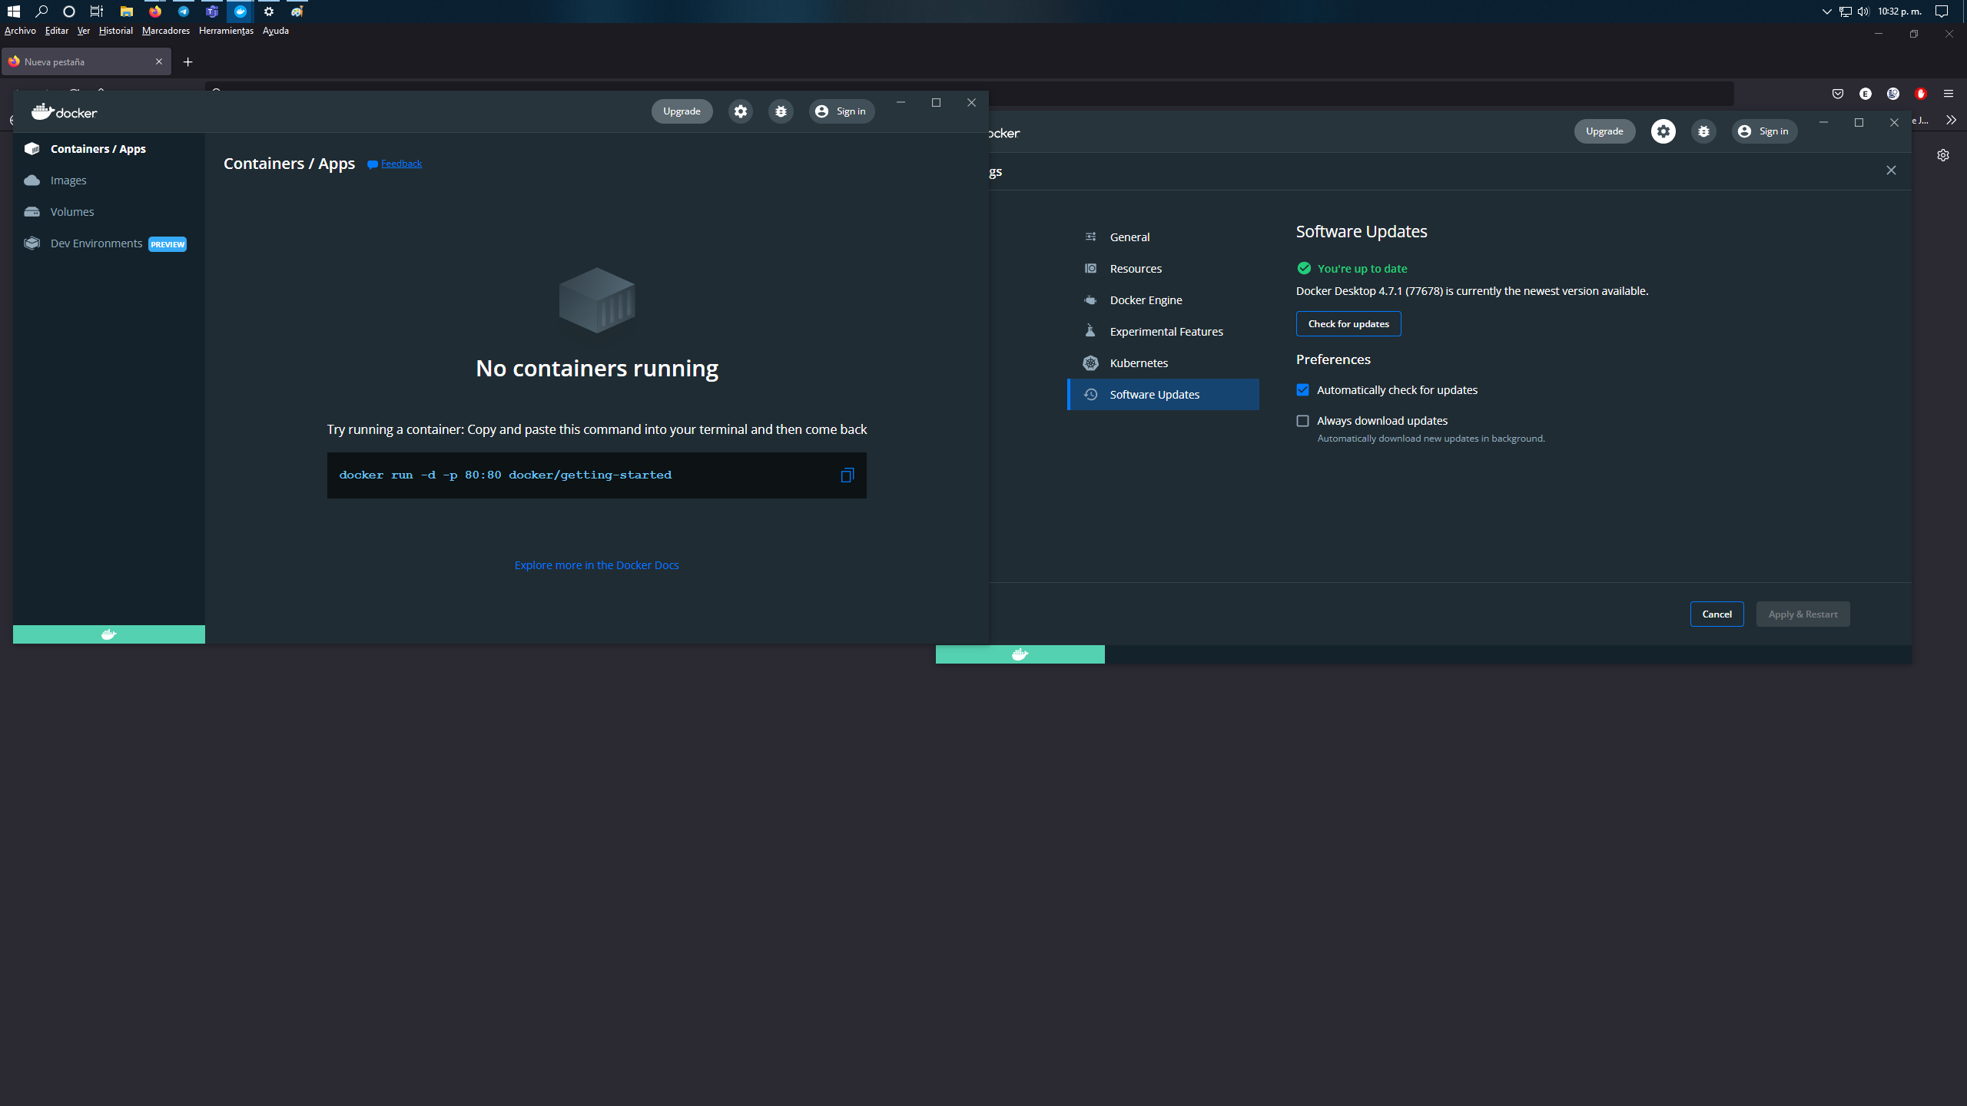The height and width of the screenshot is (1106, 1967).
Task: Select Containers / Apps in Docker sidebar
Action: [x=109, y=149]
